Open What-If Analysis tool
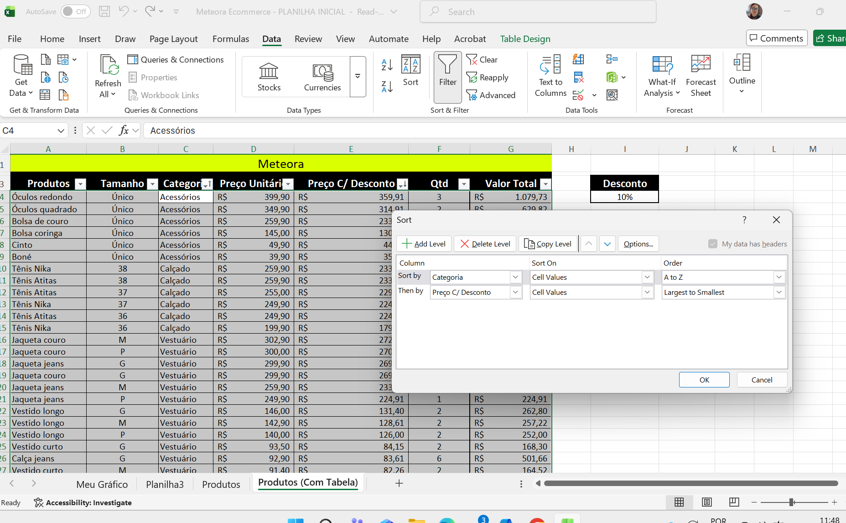The width and height of the screenshot is (846, 523). coord(662,76)
